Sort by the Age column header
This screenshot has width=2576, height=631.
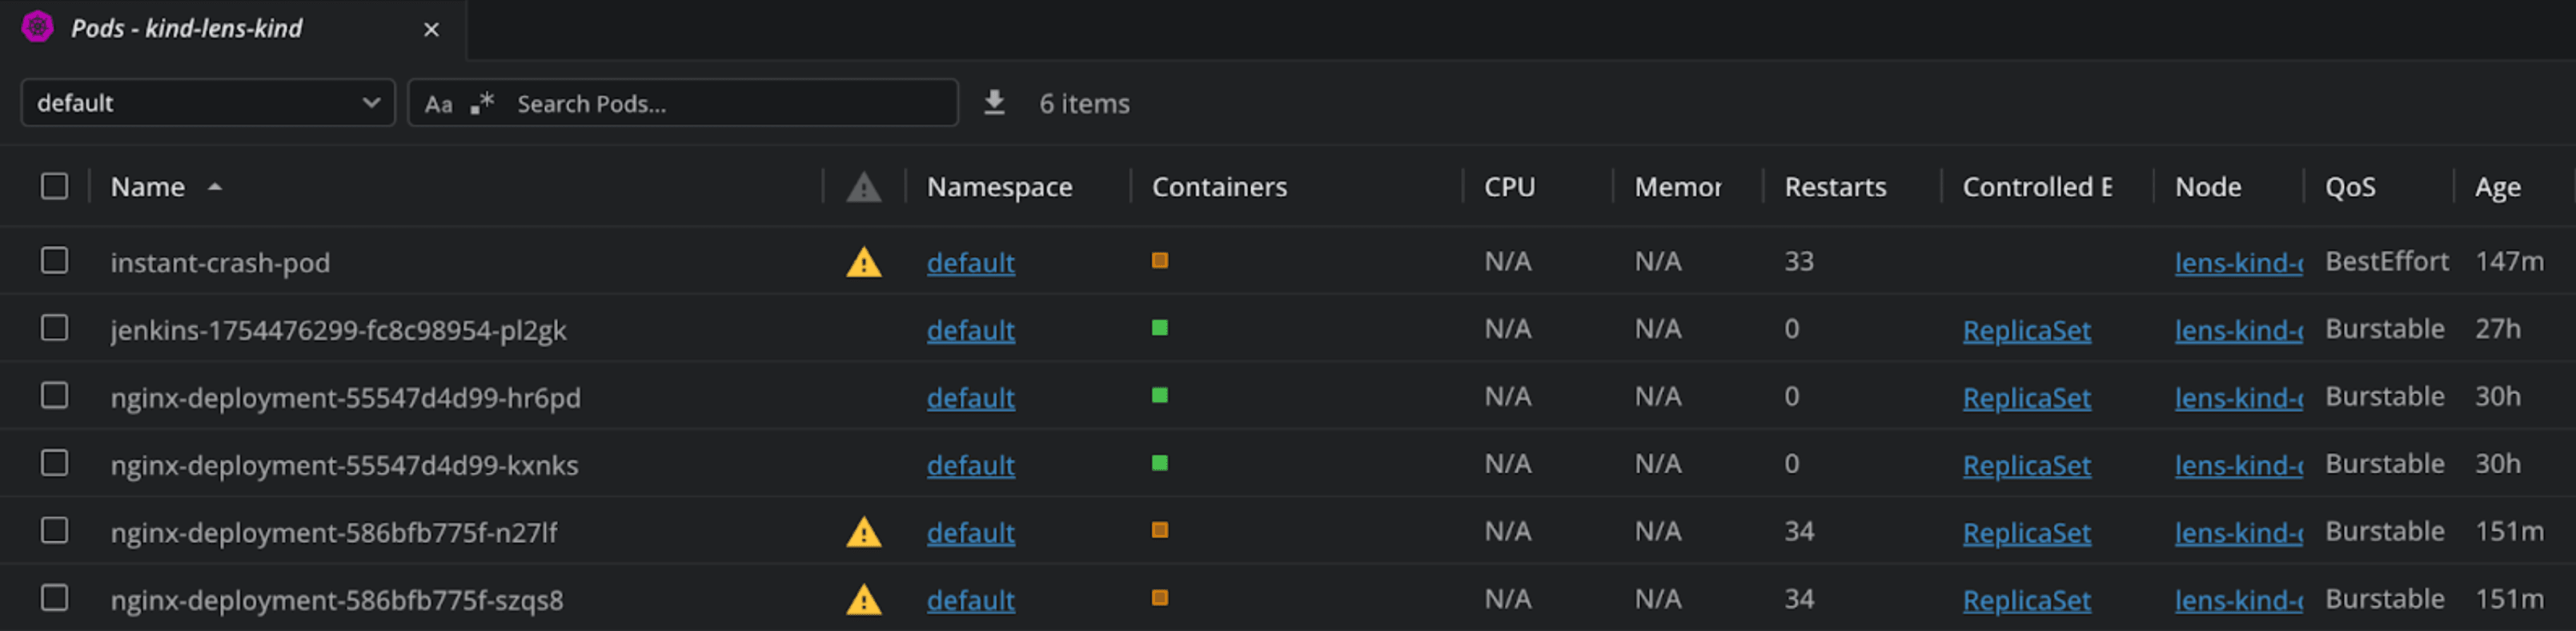pyautogui.click(x=2497, y=187)
